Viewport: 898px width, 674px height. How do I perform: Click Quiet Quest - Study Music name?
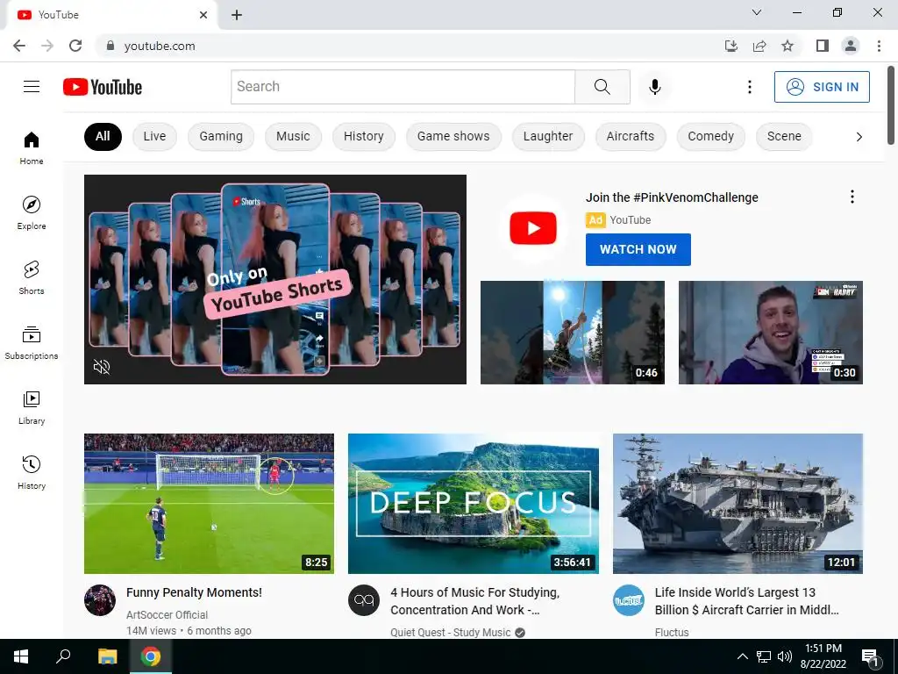450,632
